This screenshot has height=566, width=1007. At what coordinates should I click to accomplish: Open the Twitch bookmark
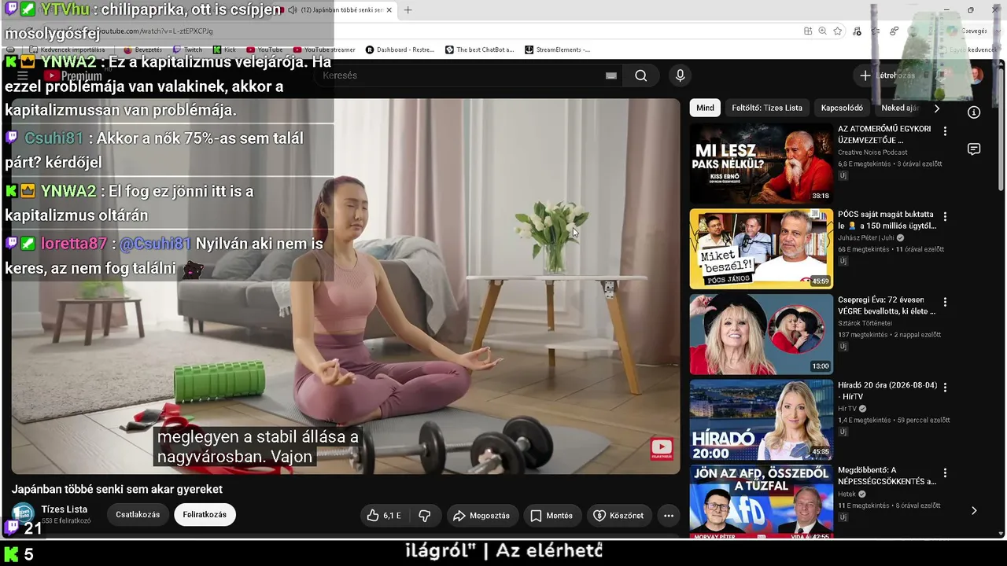(x=187, y=50)
